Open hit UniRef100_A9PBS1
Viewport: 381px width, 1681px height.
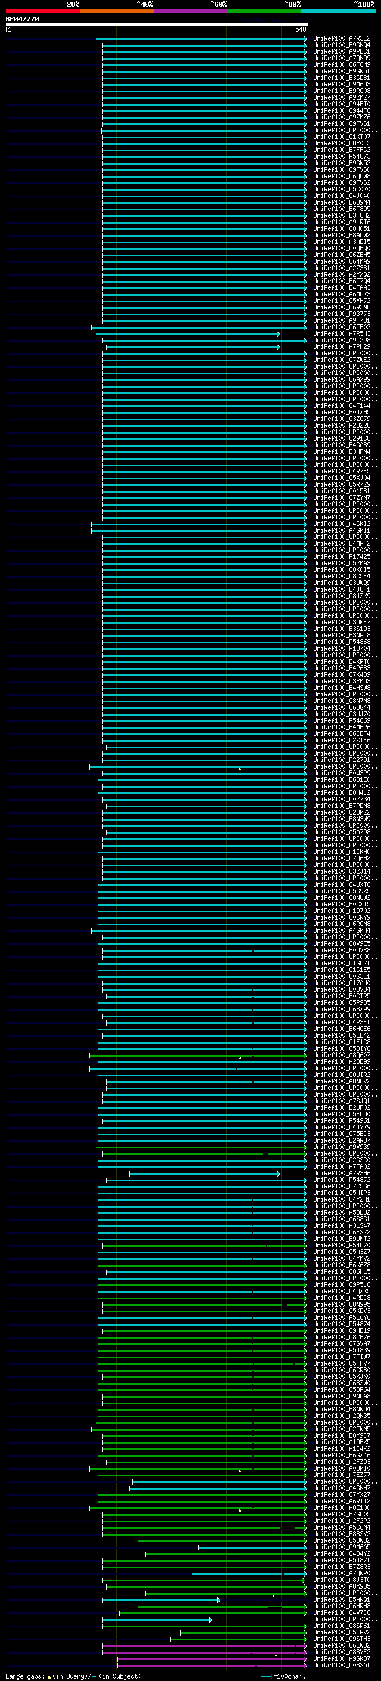342,51
